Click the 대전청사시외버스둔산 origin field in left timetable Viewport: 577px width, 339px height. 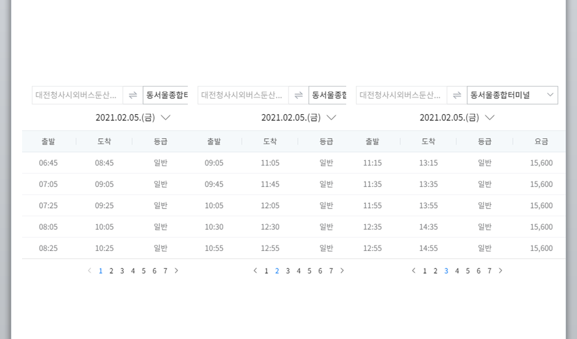77,95
